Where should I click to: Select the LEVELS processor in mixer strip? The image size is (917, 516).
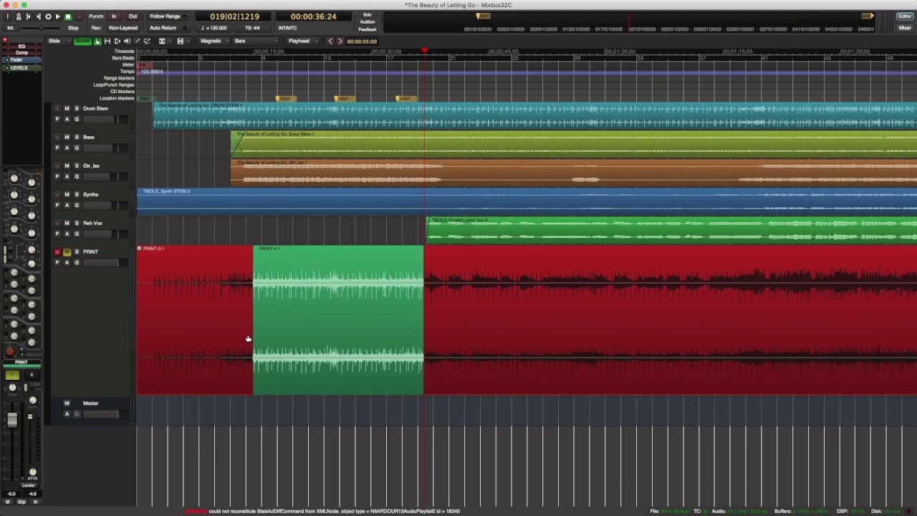coord(21,67)
